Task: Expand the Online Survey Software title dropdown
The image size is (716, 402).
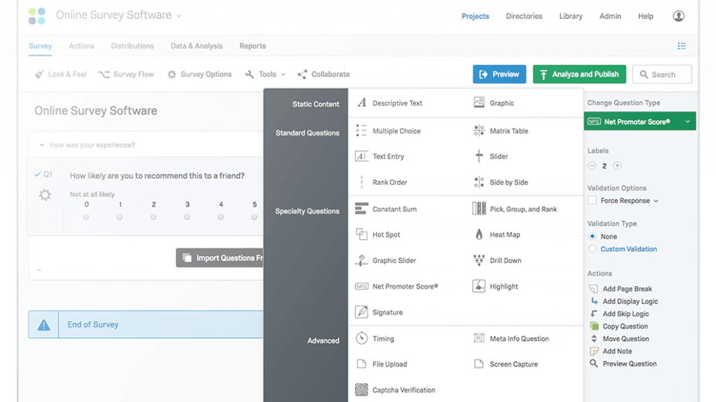Action: [178, 15]
